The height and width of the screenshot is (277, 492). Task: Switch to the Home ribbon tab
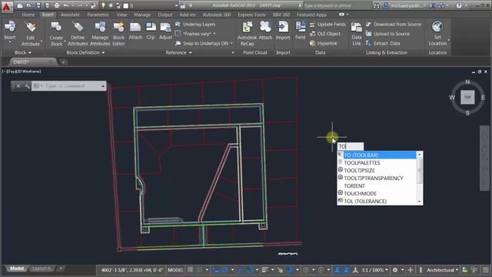click(28, 15)
